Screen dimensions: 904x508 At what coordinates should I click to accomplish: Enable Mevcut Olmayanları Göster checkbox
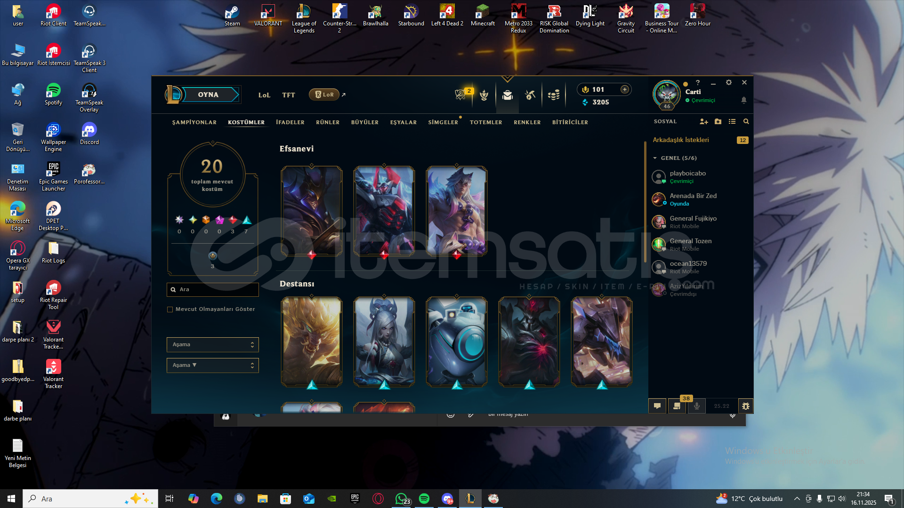pyautogui.click(x=170, y=310)
